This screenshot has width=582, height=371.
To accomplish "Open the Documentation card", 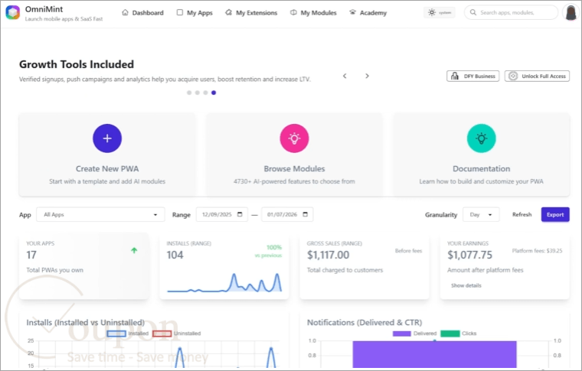I will tap(482, 155).
